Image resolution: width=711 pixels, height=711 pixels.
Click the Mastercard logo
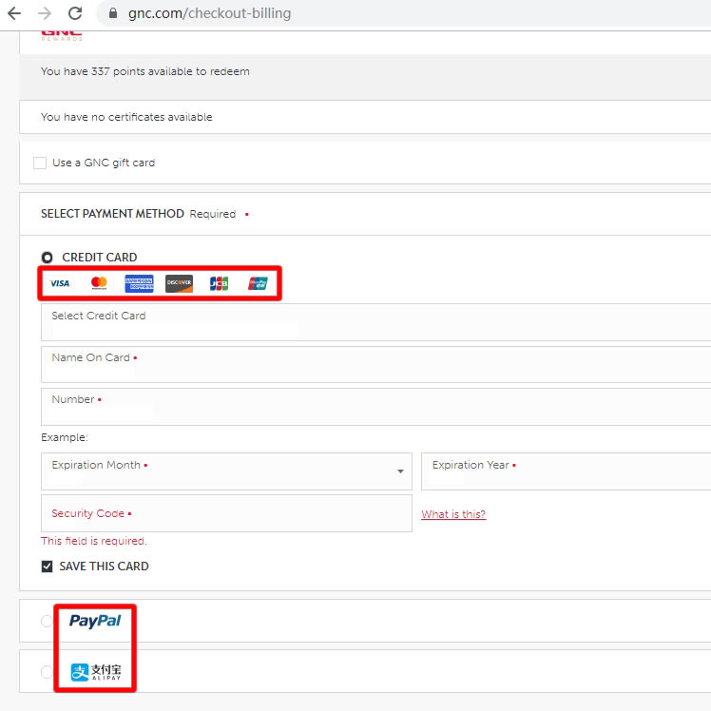coord(99,283)
